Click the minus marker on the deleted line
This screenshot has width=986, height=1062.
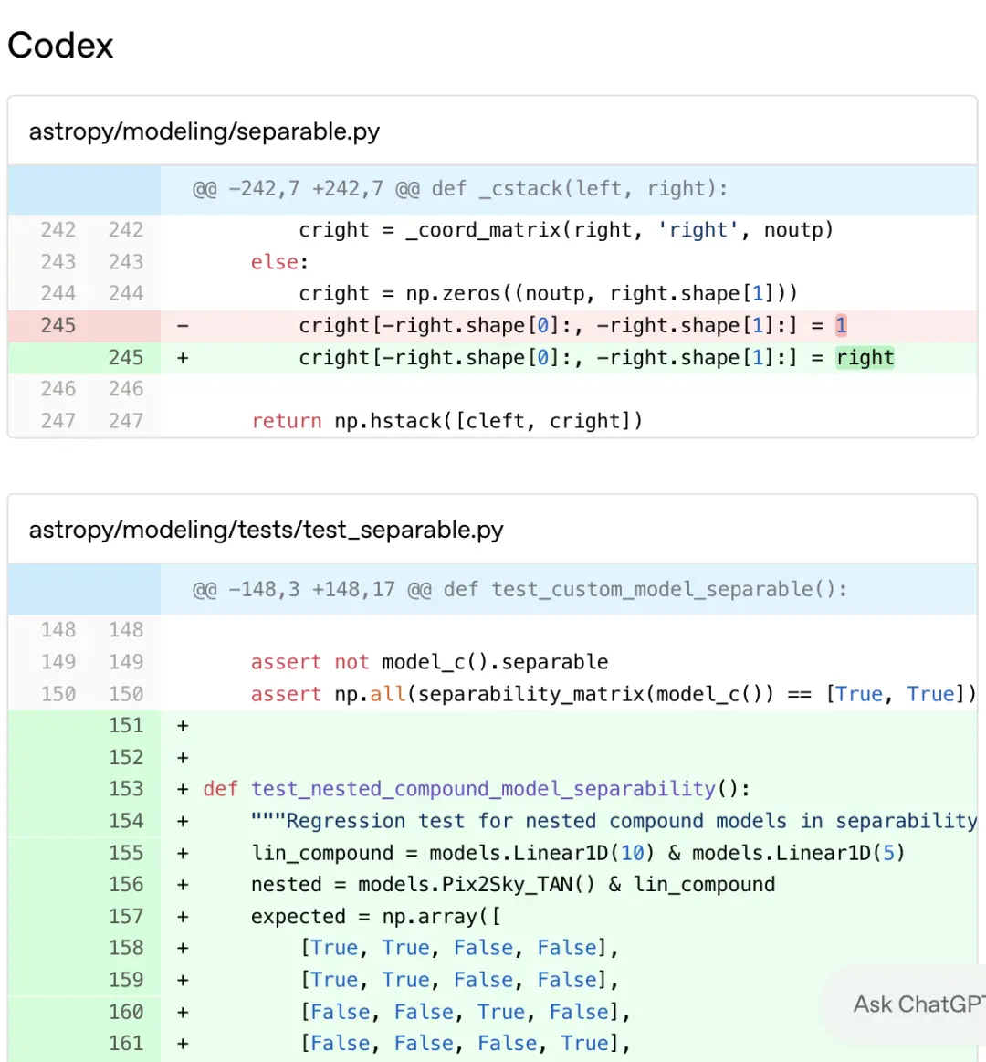tap(182, 325)
